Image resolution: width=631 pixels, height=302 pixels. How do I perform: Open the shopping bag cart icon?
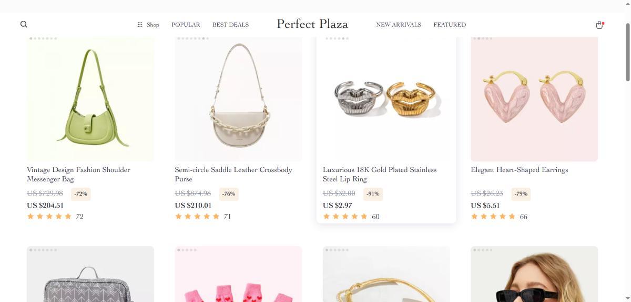click(599, 25)
